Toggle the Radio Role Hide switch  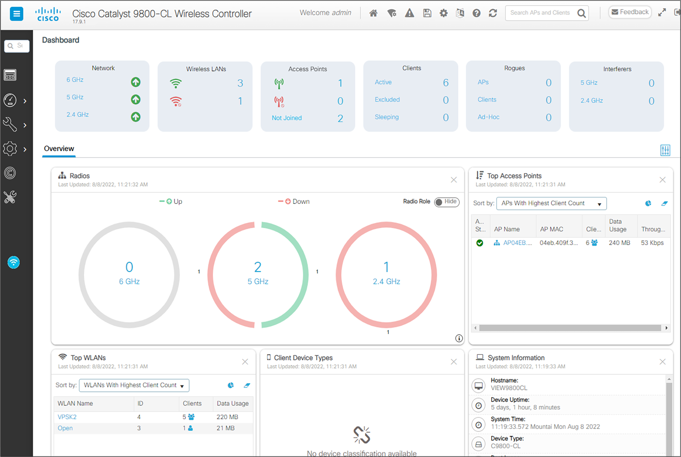tap(447, 202)
